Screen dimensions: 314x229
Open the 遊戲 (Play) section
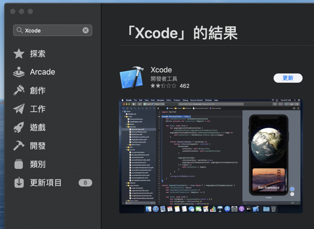(x=30, y=127)
